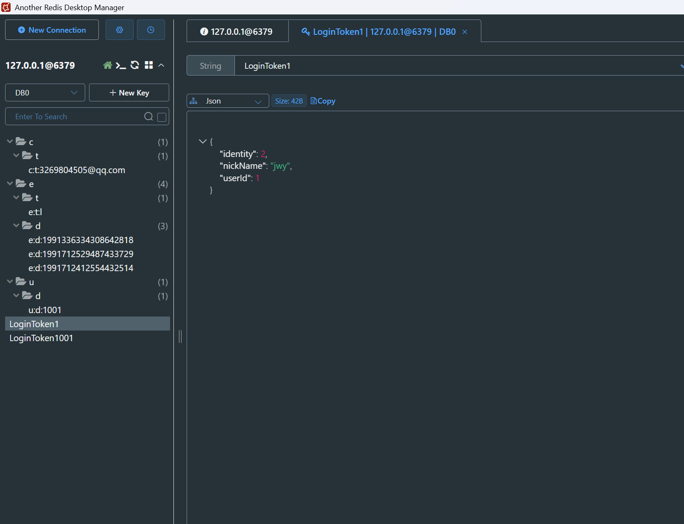684x524 pixels.
Task: Click the String type label
Action: (210, 66)
